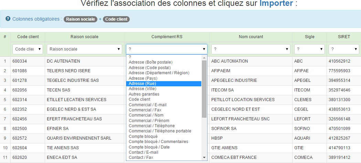Select 'Commercial / E-mail' option
Viewport: 361px width, 163px height.
[x=147, y=105]
